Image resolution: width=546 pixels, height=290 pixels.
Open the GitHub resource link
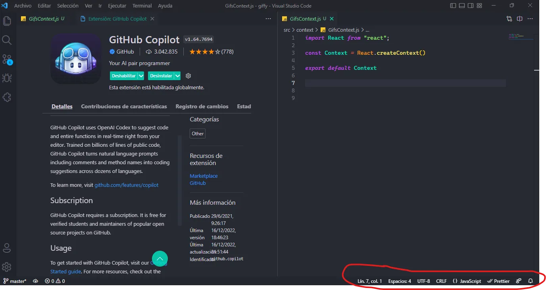point(198,183)
